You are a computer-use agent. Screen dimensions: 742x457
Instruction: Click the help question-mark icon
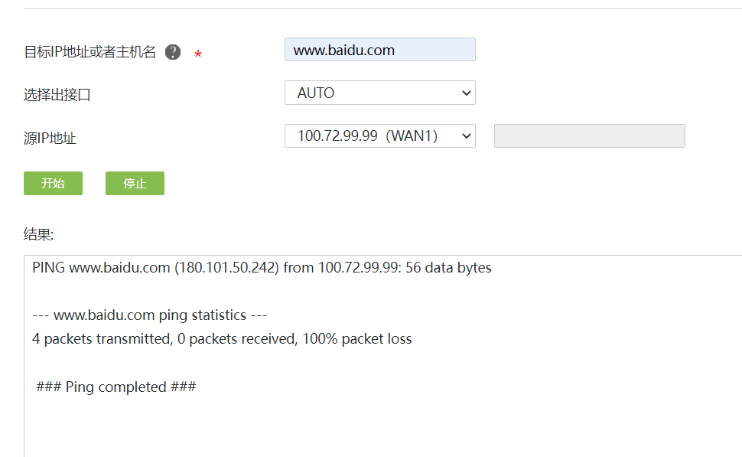tap(174, 52)
